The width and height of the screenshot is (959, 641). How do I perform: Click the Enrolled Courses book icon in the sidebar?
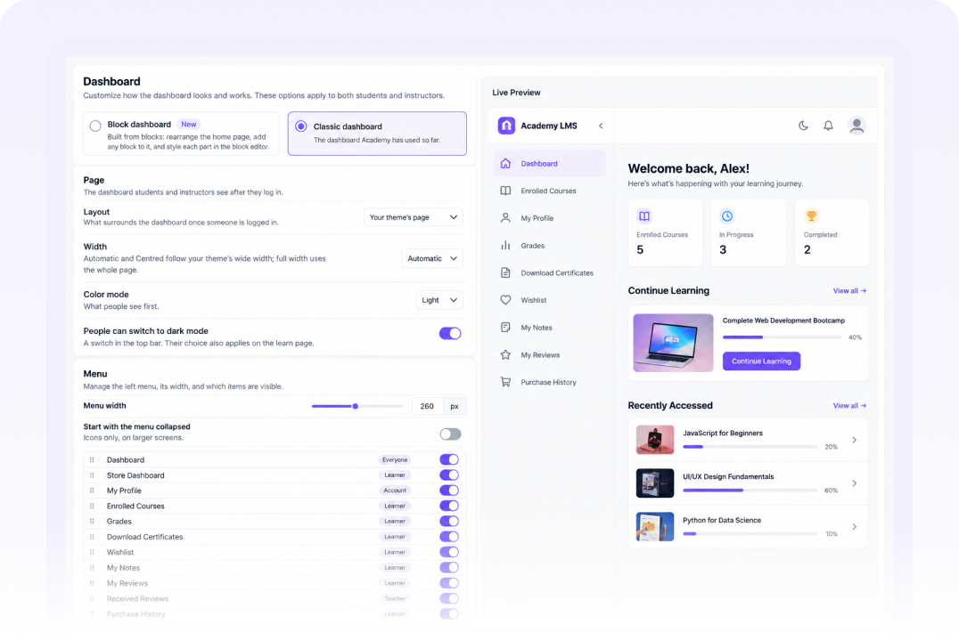pos(505,191)
